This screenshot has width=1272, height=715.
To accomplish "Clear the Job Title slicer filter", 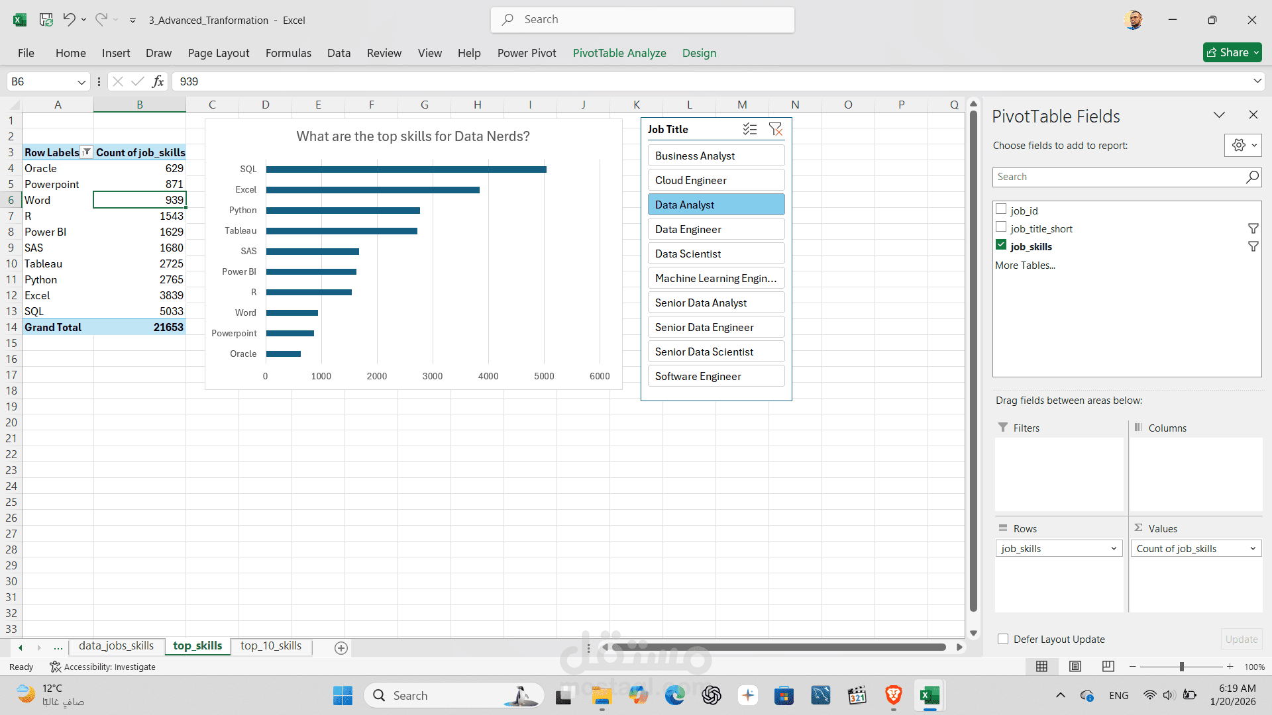I will (775, 129).
